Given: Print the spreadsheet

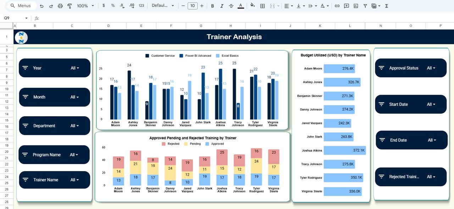Looking at the screenshot, I should point(60,6).
